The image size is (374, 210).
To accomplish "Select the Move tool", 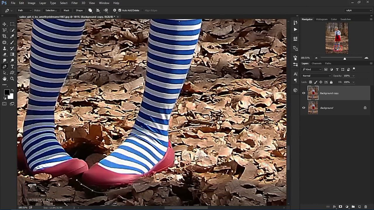I will tap(5, 24).
